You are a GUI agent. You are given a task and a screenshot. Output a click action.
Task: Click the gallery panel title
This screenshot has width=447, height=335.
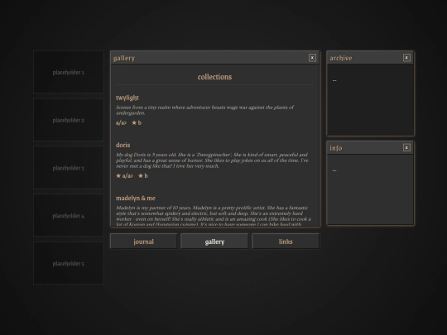click(x=123, y=58)
